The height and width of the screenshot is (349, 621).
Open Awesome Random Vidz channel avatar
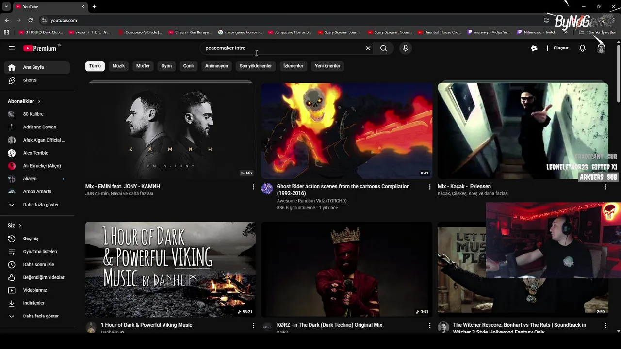point(267,189)
